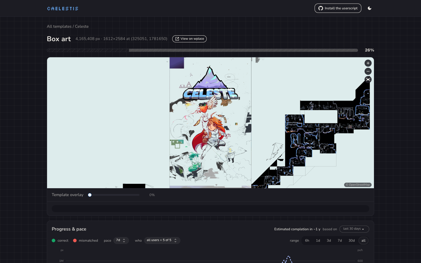The image size is (421, 263).
Task: Click the Progress & pace heading
Action: click(69, 229)
